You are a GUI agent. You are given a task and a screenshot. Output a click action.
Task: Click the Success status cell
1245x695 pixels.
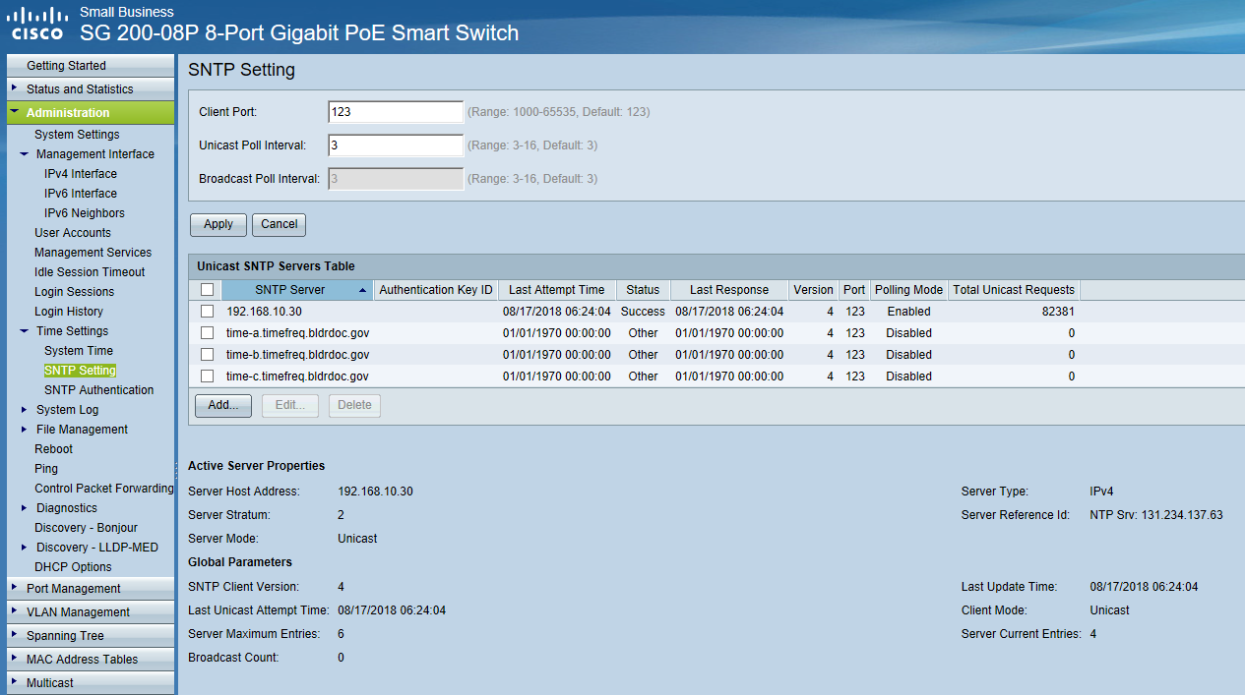pos(643,312)
